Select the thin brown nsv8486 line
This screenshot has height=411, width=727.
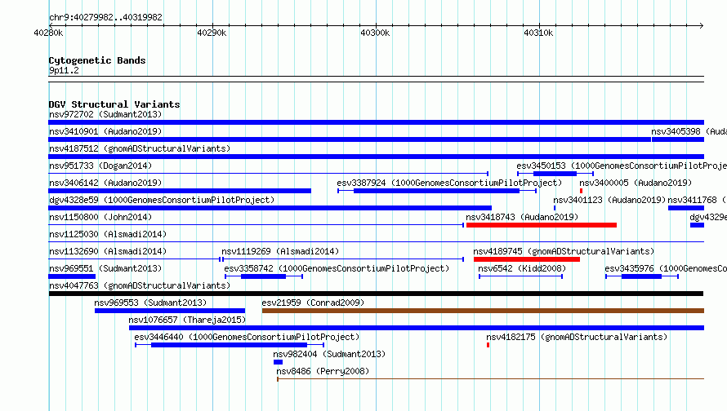(x=491, y=379)
